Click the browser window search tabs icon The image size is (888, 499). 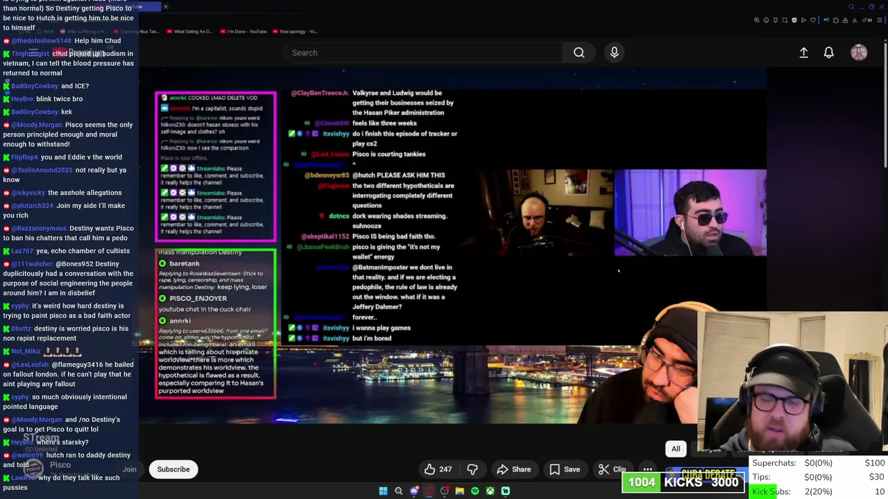click(x=851, y=7)
